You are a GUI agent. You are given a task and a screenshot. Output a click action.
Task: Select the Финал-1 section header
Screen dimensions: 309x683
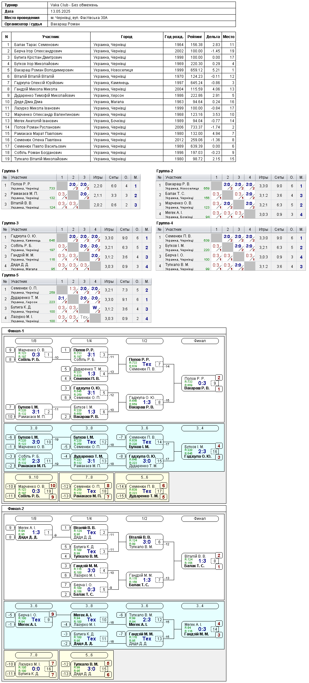click(x=16, y=331)
